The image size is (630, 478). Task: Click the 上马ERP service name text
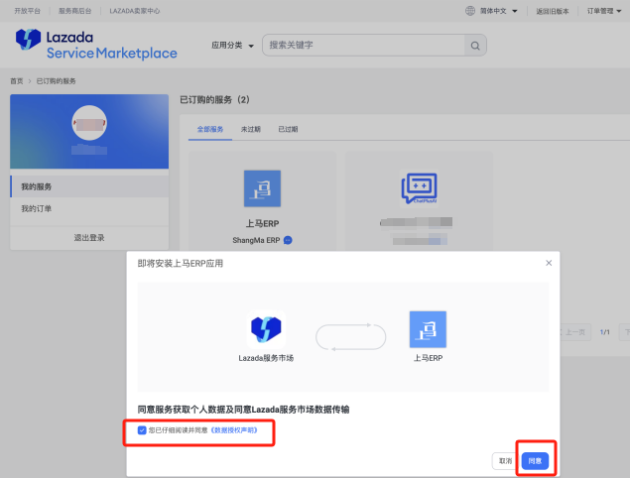point(262,224)
